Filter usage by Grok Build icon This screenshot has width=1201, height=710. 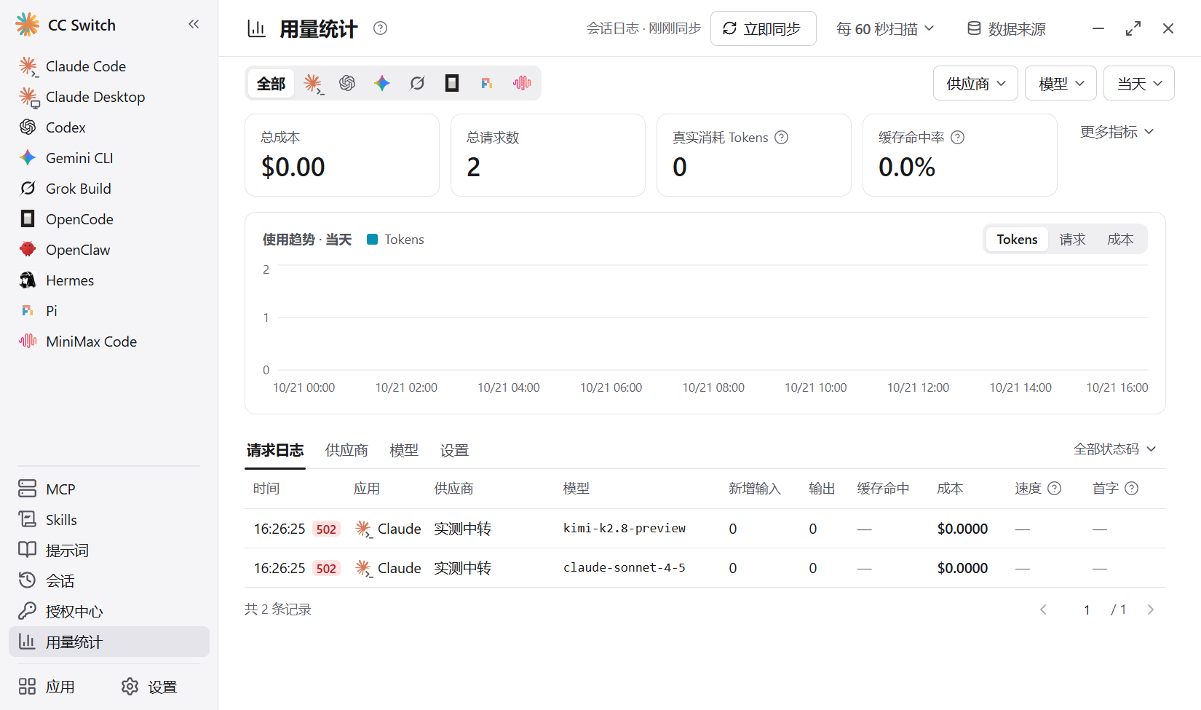click(x=417, y=84)
